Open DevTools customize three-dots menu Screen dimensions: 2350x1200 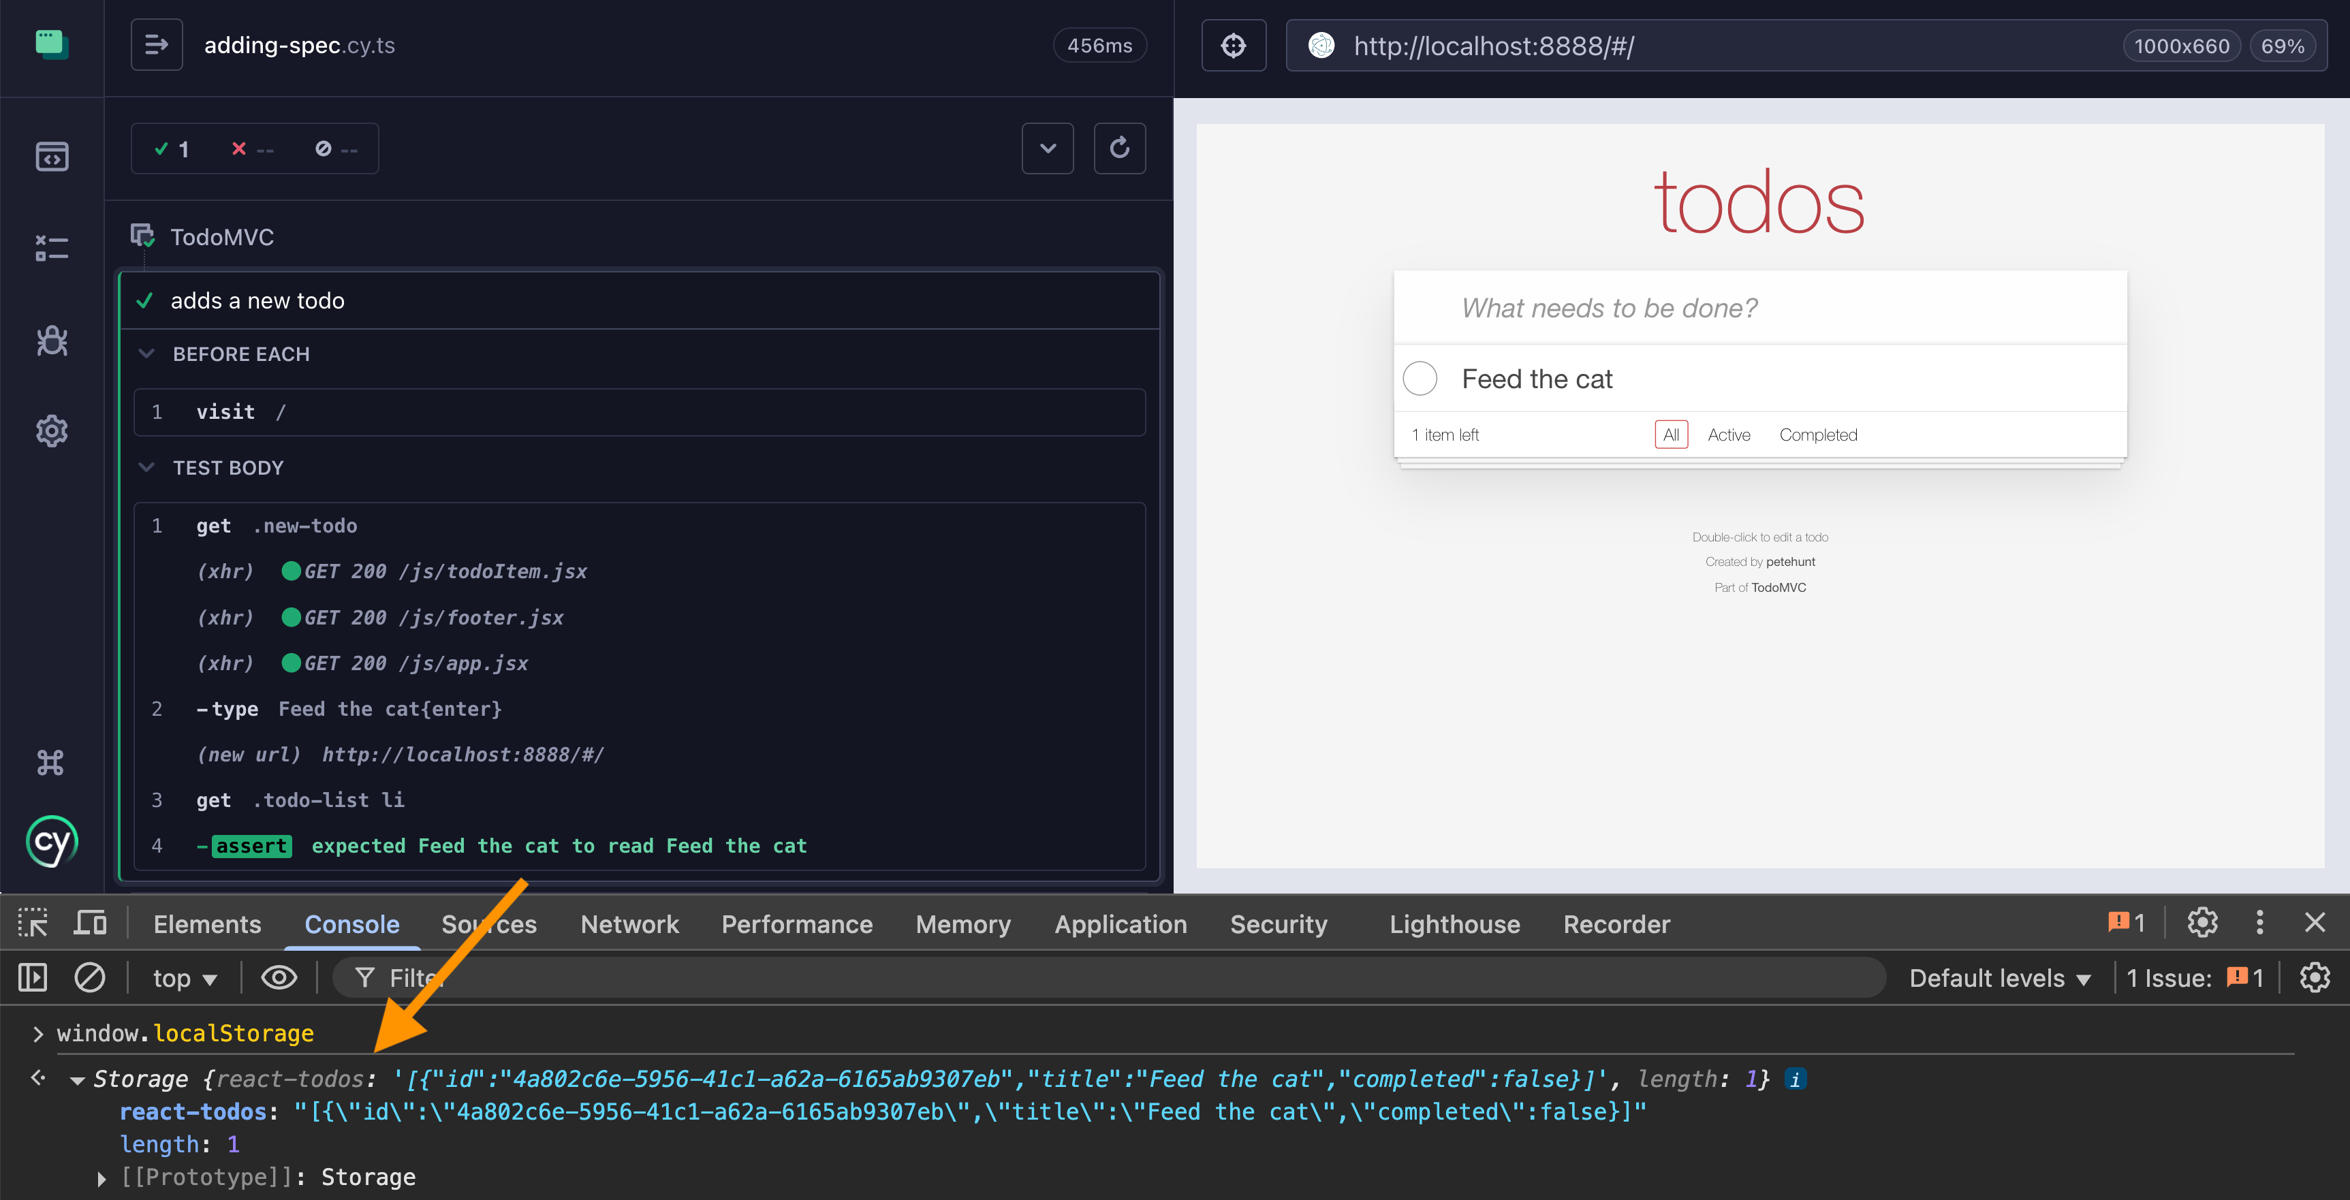coord(2259,923)
